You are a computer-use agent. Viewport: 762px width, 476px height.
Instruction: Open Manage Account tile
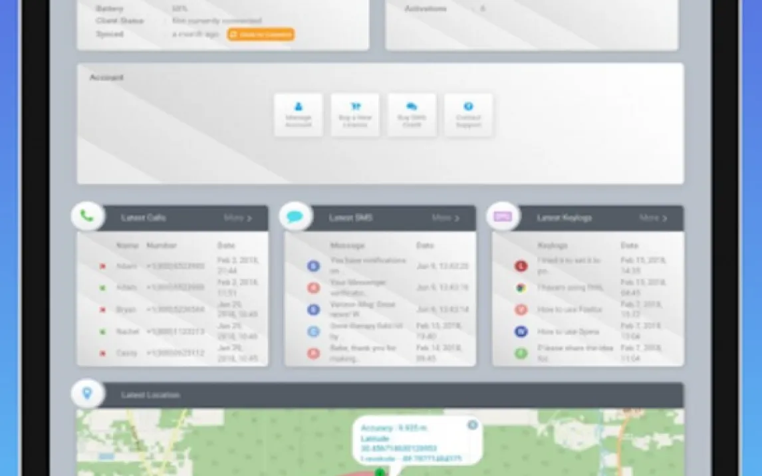point(298,115)
